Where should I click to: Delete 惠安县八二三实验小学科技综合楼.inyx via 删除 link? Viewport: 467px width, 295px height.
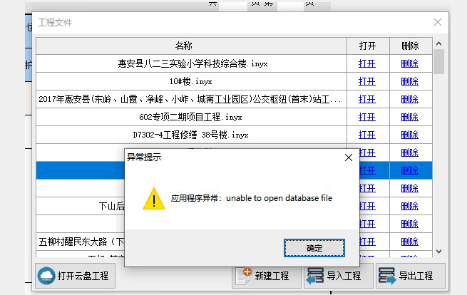point(410,63)
